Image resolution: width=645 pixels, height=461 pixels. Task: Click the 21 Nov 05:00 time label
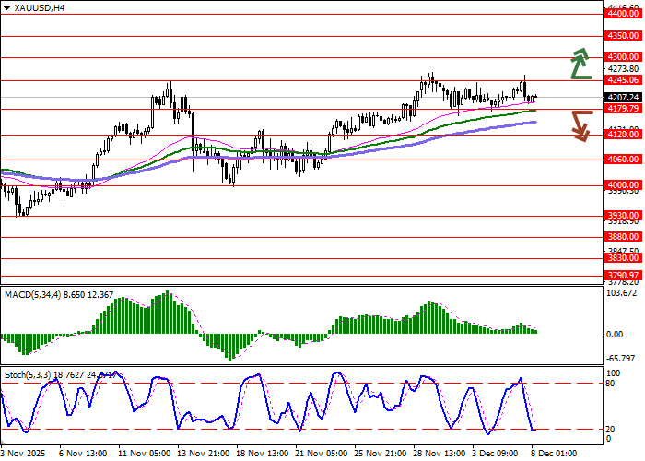pyautogui.click(x=322, y=454)
